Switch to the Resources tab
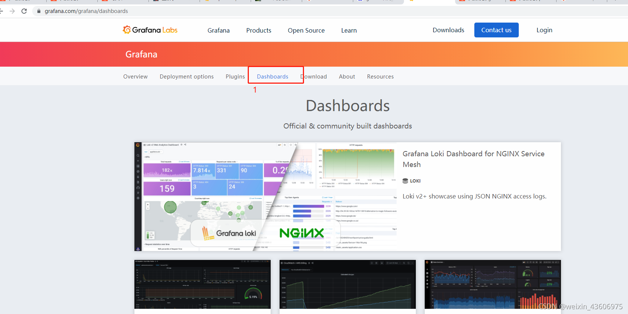 pyautogui.click(x=380, y=77)
